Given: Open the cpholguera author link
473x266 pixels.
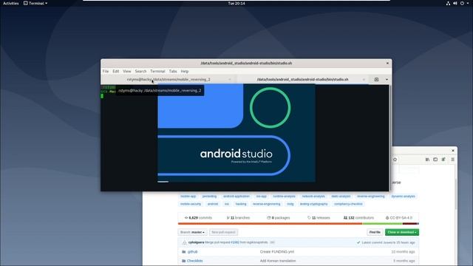Looking at the screenshot, I should tap(196, 242).
